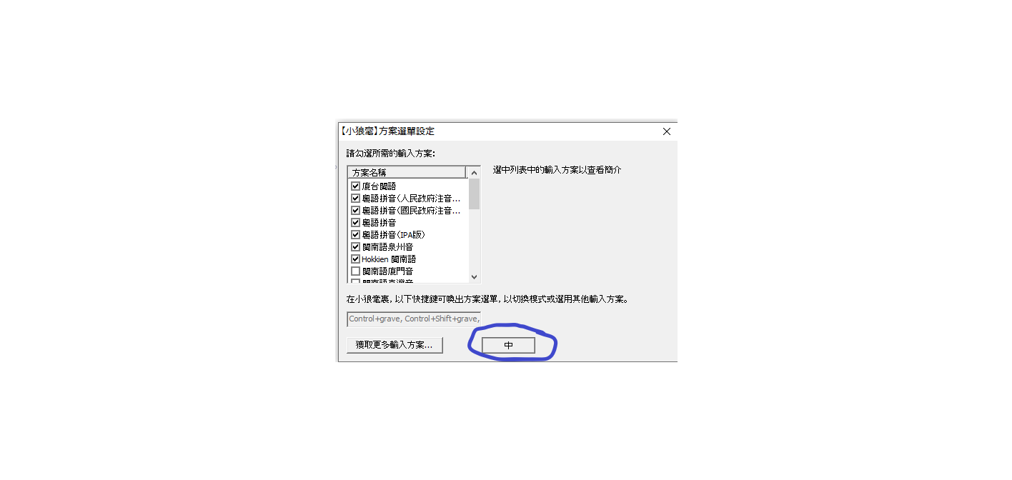Uncheck the 廈台閩語 schema checkbox
The height and width of the screenshot is (480, 1012).
[x=355, y=186]
